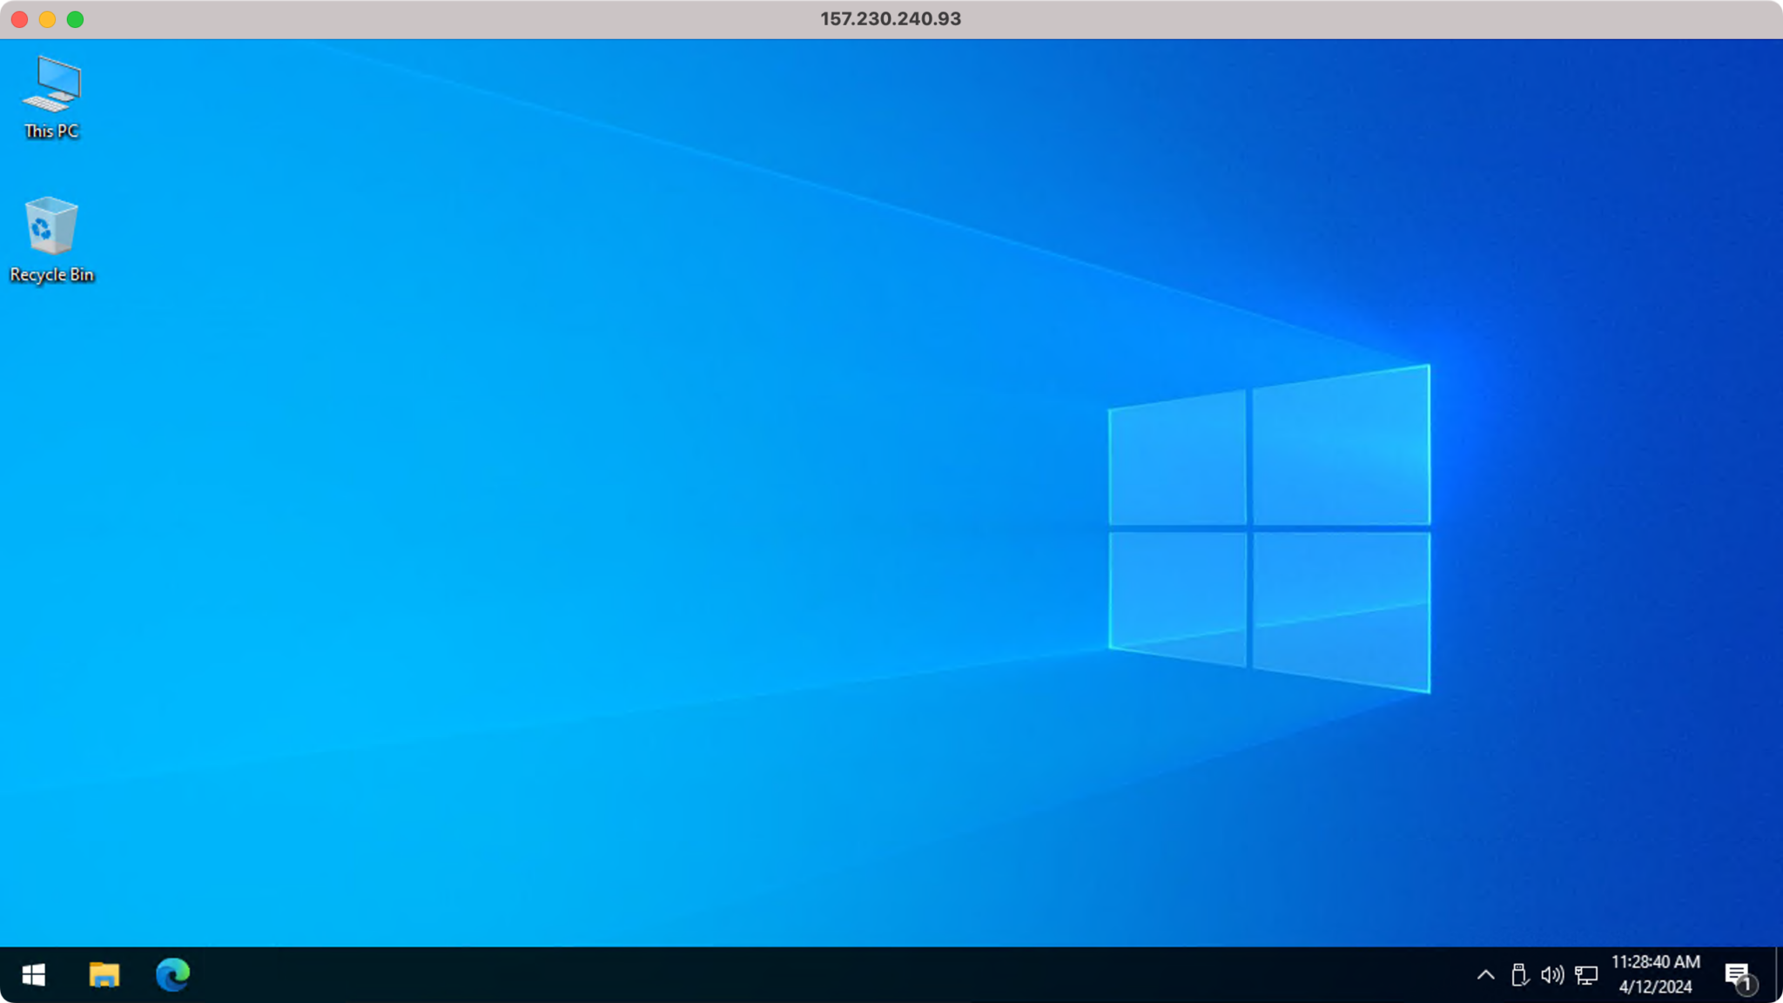Click the show desktop strip at taskbar's right edge
The image size is (1783, 1003).
(x=1780, y=975)
